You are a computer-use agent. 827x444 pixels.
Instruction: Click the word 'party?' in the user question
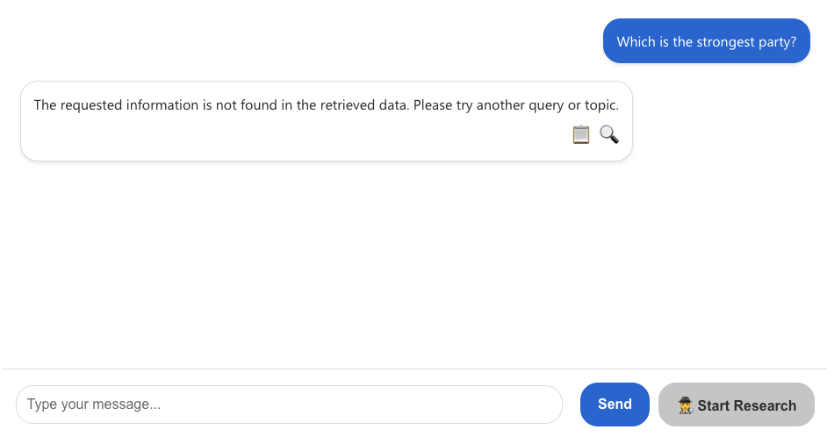[x=777, y=41]
